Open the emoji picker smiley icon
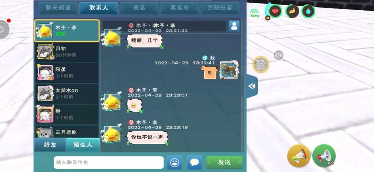 tap(175, 163)
